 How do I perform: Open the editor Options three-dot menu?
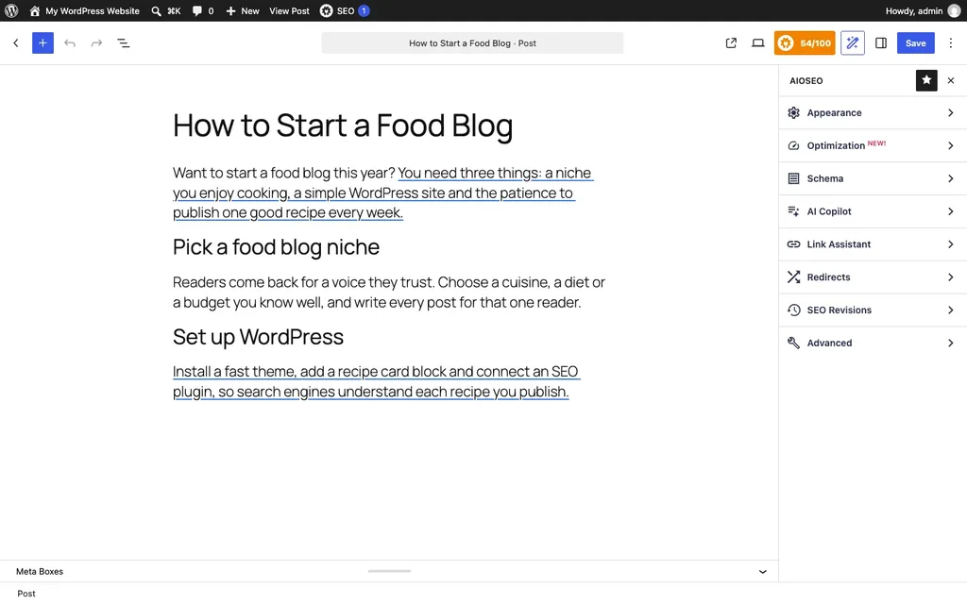pyautogui.click(x=950, y=43)
